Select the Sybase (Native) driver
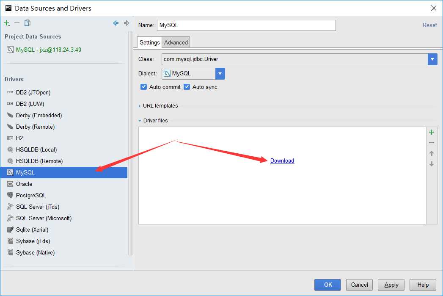 [x=64, y=252]
